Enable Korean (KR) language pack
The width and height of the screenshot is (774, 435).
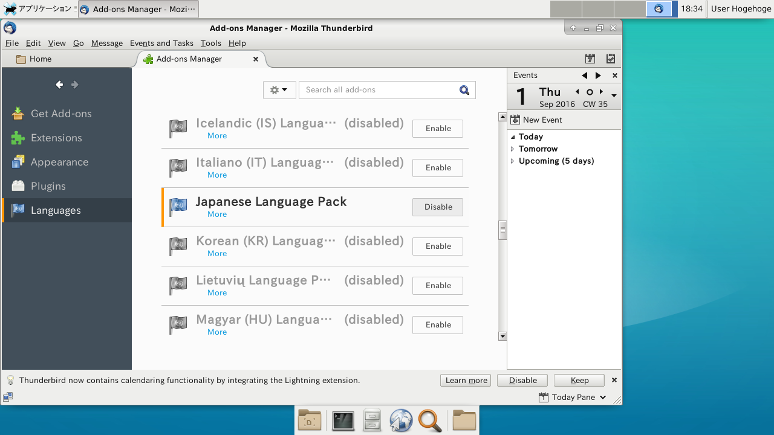pyautogui.click(x=438, y=246)
